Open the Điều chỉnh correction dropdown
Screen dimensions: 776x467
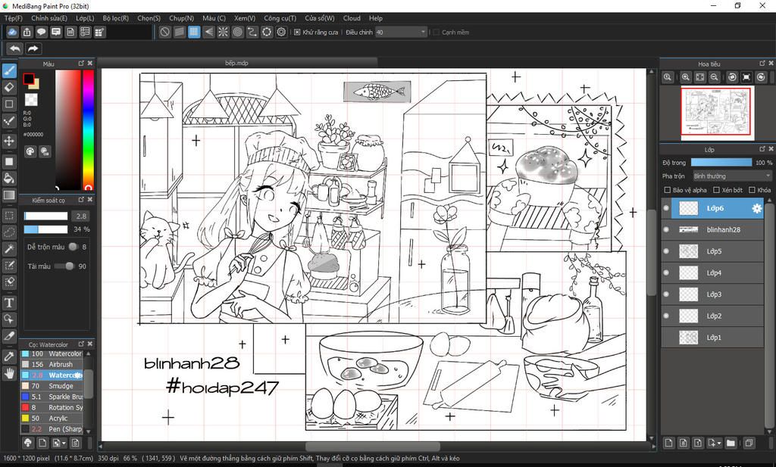400,32
